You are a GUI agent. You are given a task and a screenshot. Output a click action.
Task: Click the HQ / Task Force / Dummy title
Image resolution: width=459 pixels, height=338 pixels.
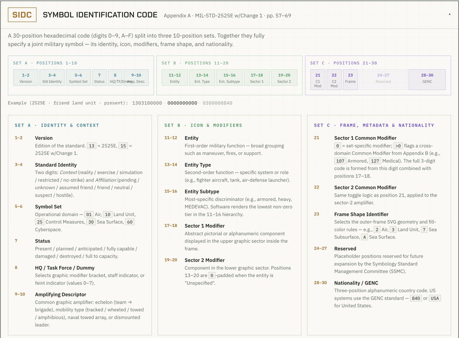pyautogui.click(x=65, y=268)
